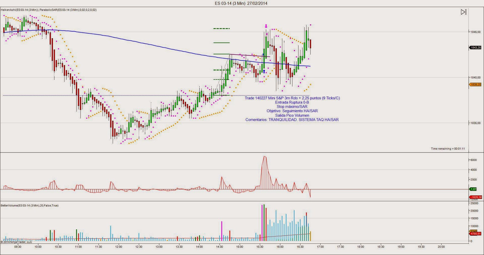This screenshot has width=484, height=255.
Task: Click the red 4765,91 volume value tag
Action: [x=475, y=234]
